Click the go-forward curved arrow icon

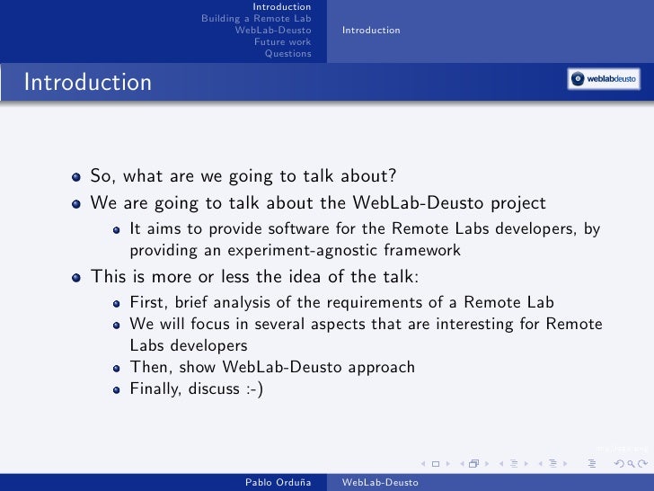point(642,463)
